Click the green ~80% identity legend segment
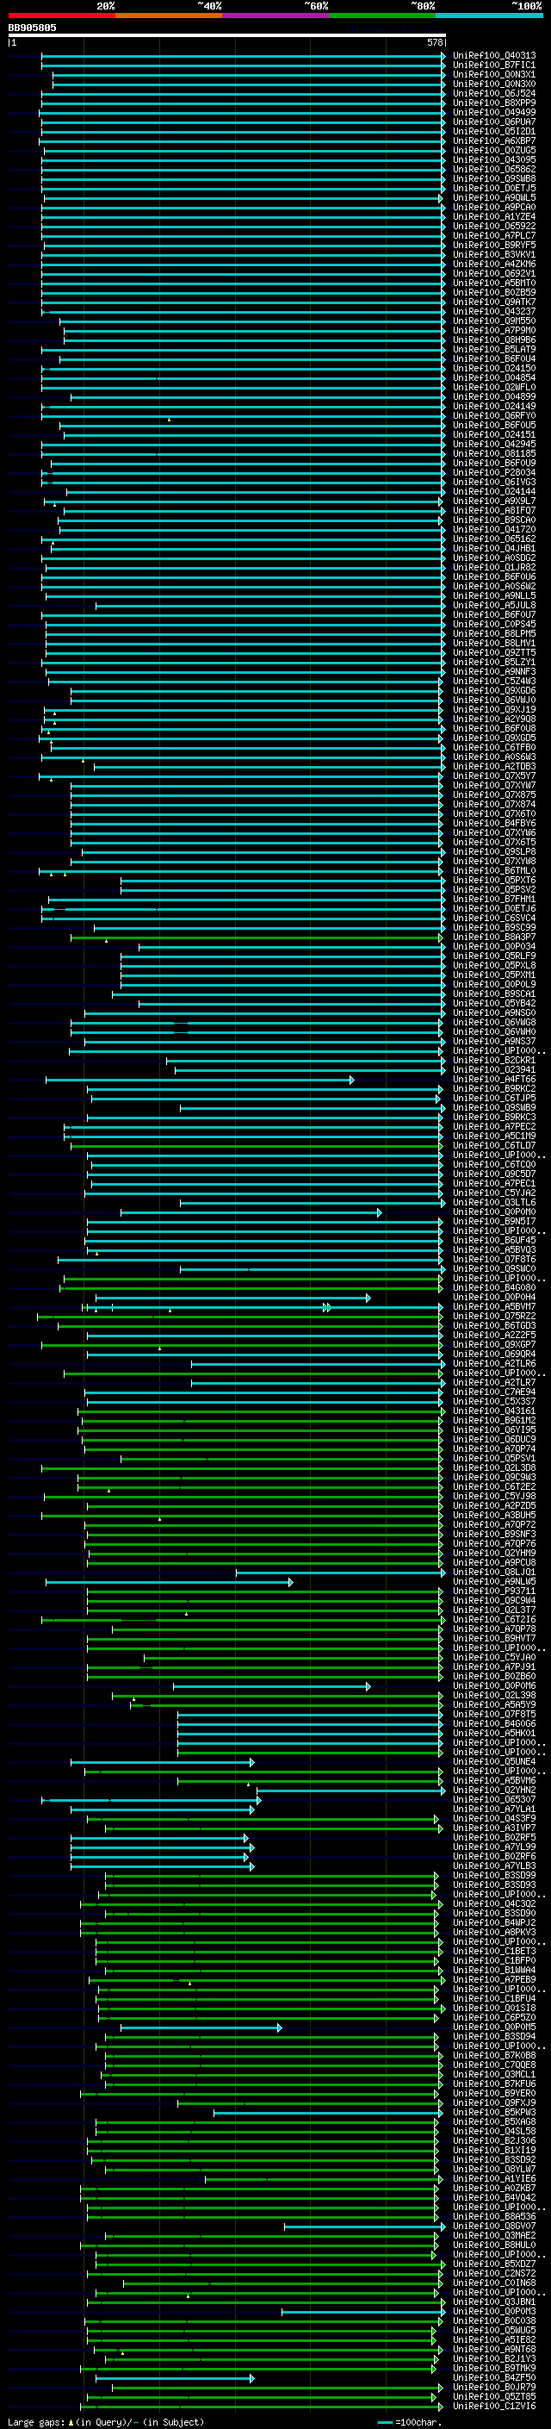Viewport: 551px width, 2429px height. [382, 16]
